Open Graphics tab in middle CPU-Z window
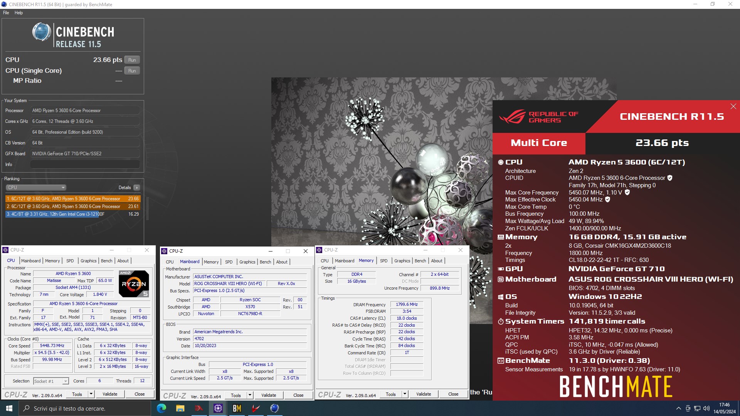 coord(247,262)
